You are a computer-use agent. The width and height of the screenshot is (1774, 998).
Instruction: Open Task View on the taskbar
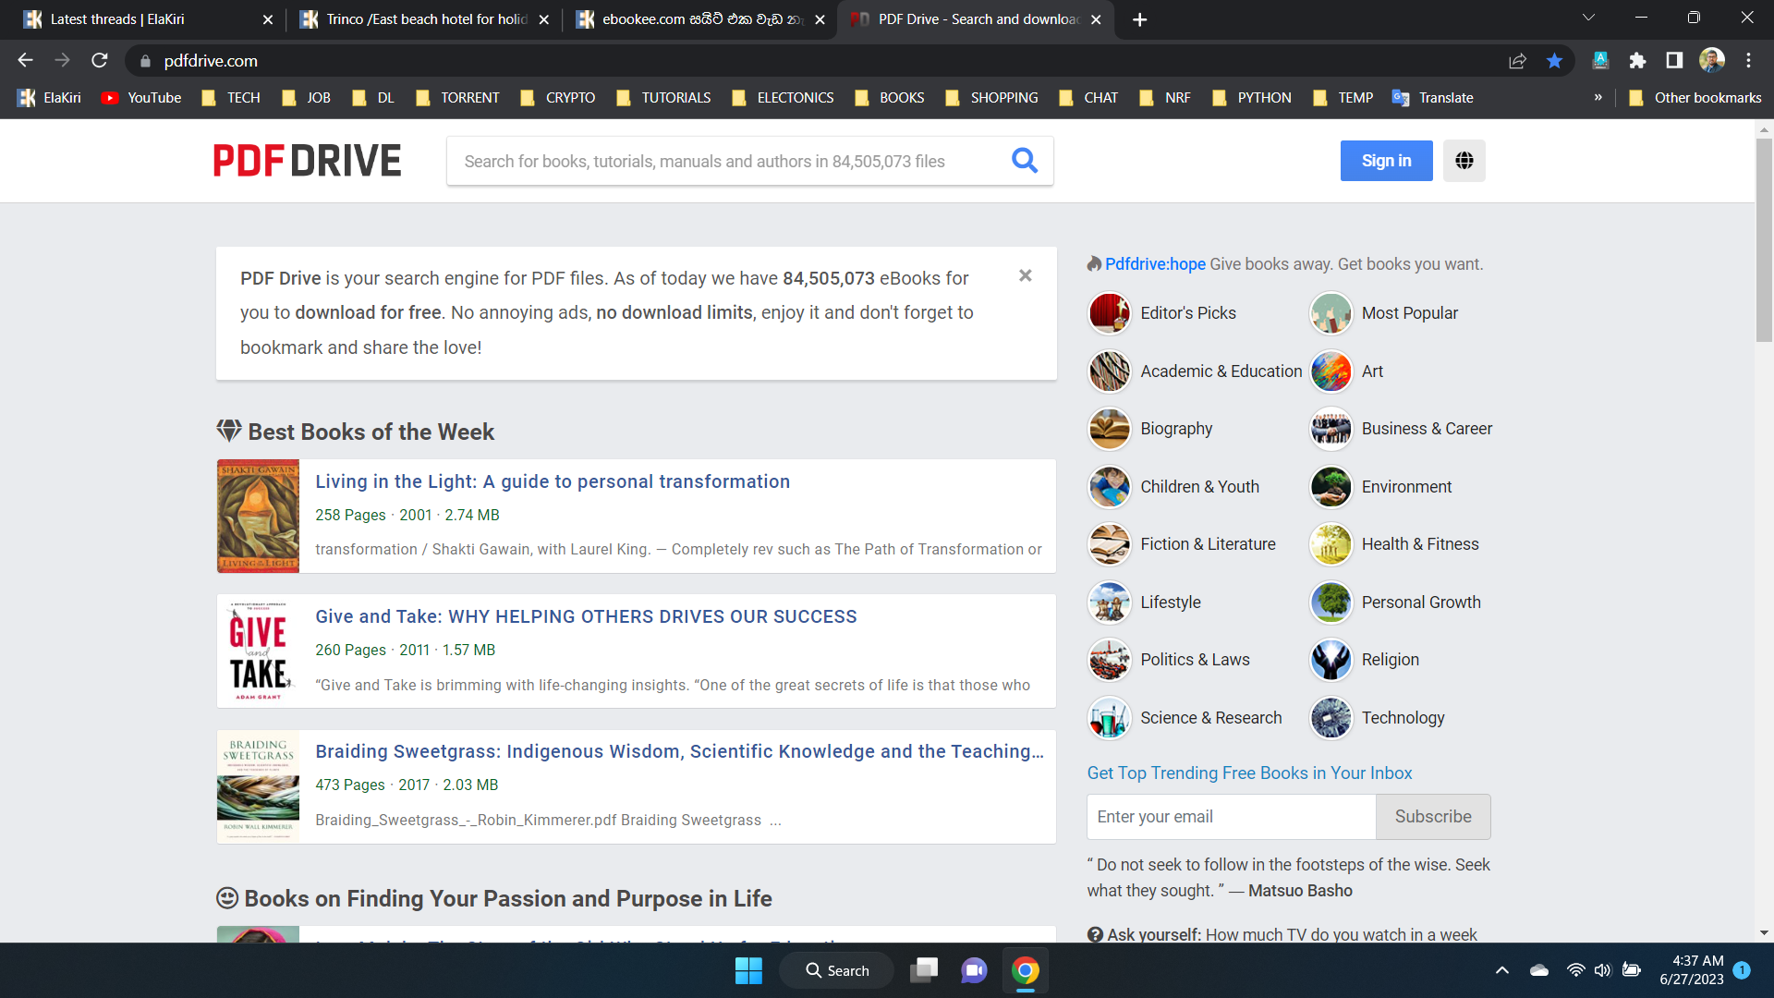coord(924,970)
